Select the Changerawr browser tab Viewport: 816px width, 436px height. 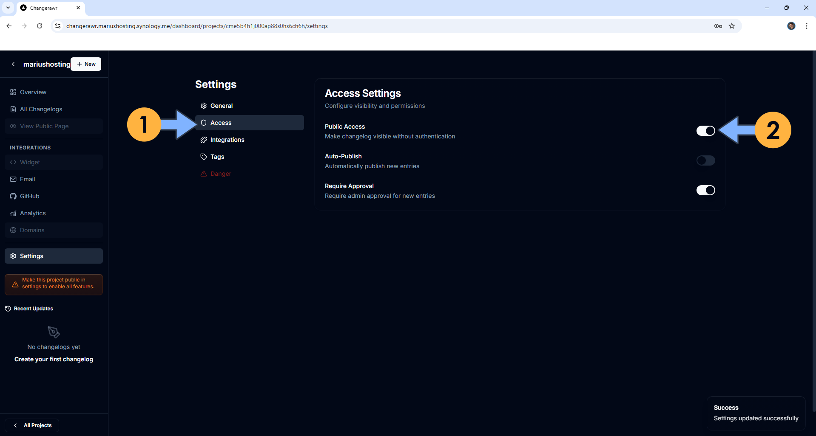click(x=51, y=8)
